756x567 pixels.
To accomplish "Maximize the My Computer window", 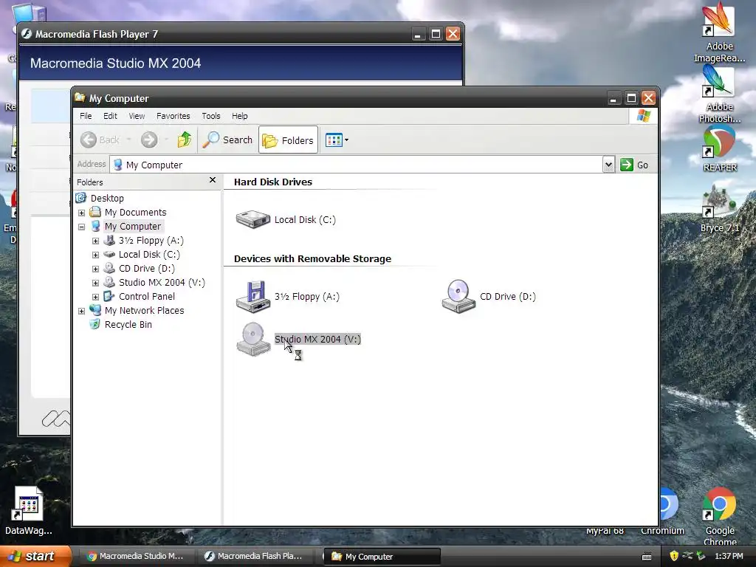I will pyautogui.click(x=630, y=98).
